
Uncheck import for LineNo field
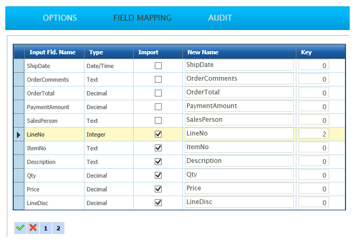pos(158,134)
